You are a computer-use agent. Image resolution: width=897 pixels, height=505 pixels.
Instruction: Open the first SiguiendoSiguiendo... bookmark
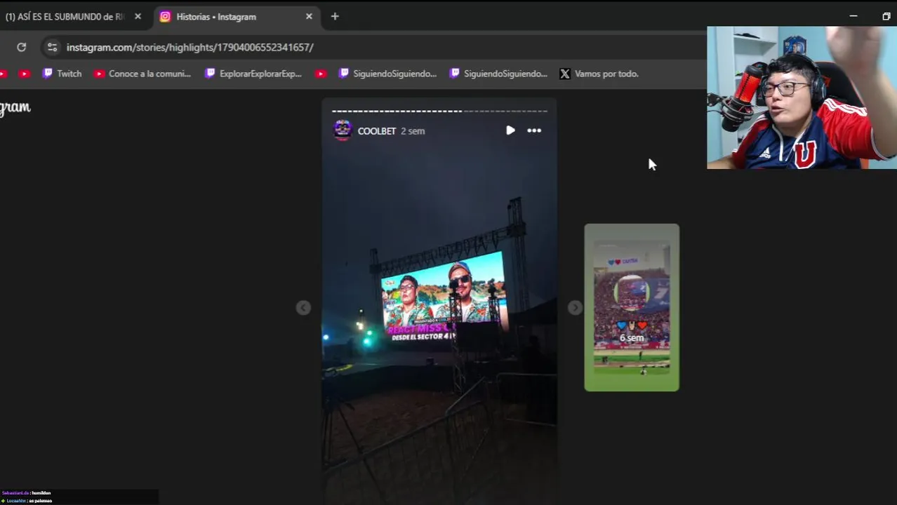(x=387, y=74)
